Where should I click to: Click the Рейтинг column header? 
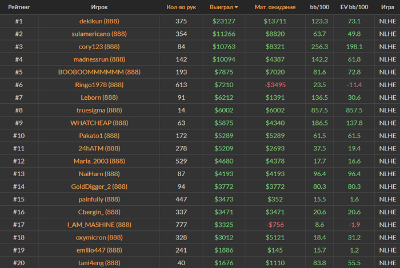[x=19, y=7]
